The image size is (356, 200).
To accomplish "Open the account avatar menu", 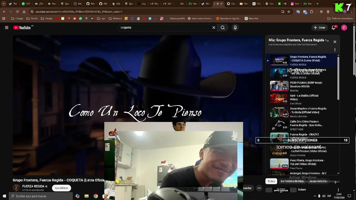I will (x=344, y=27).
